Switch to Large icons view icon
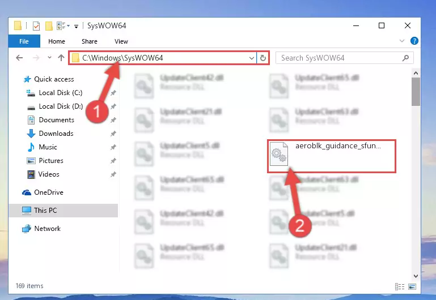The height and width of the screenshot is (300, 436). pos(412,286)
